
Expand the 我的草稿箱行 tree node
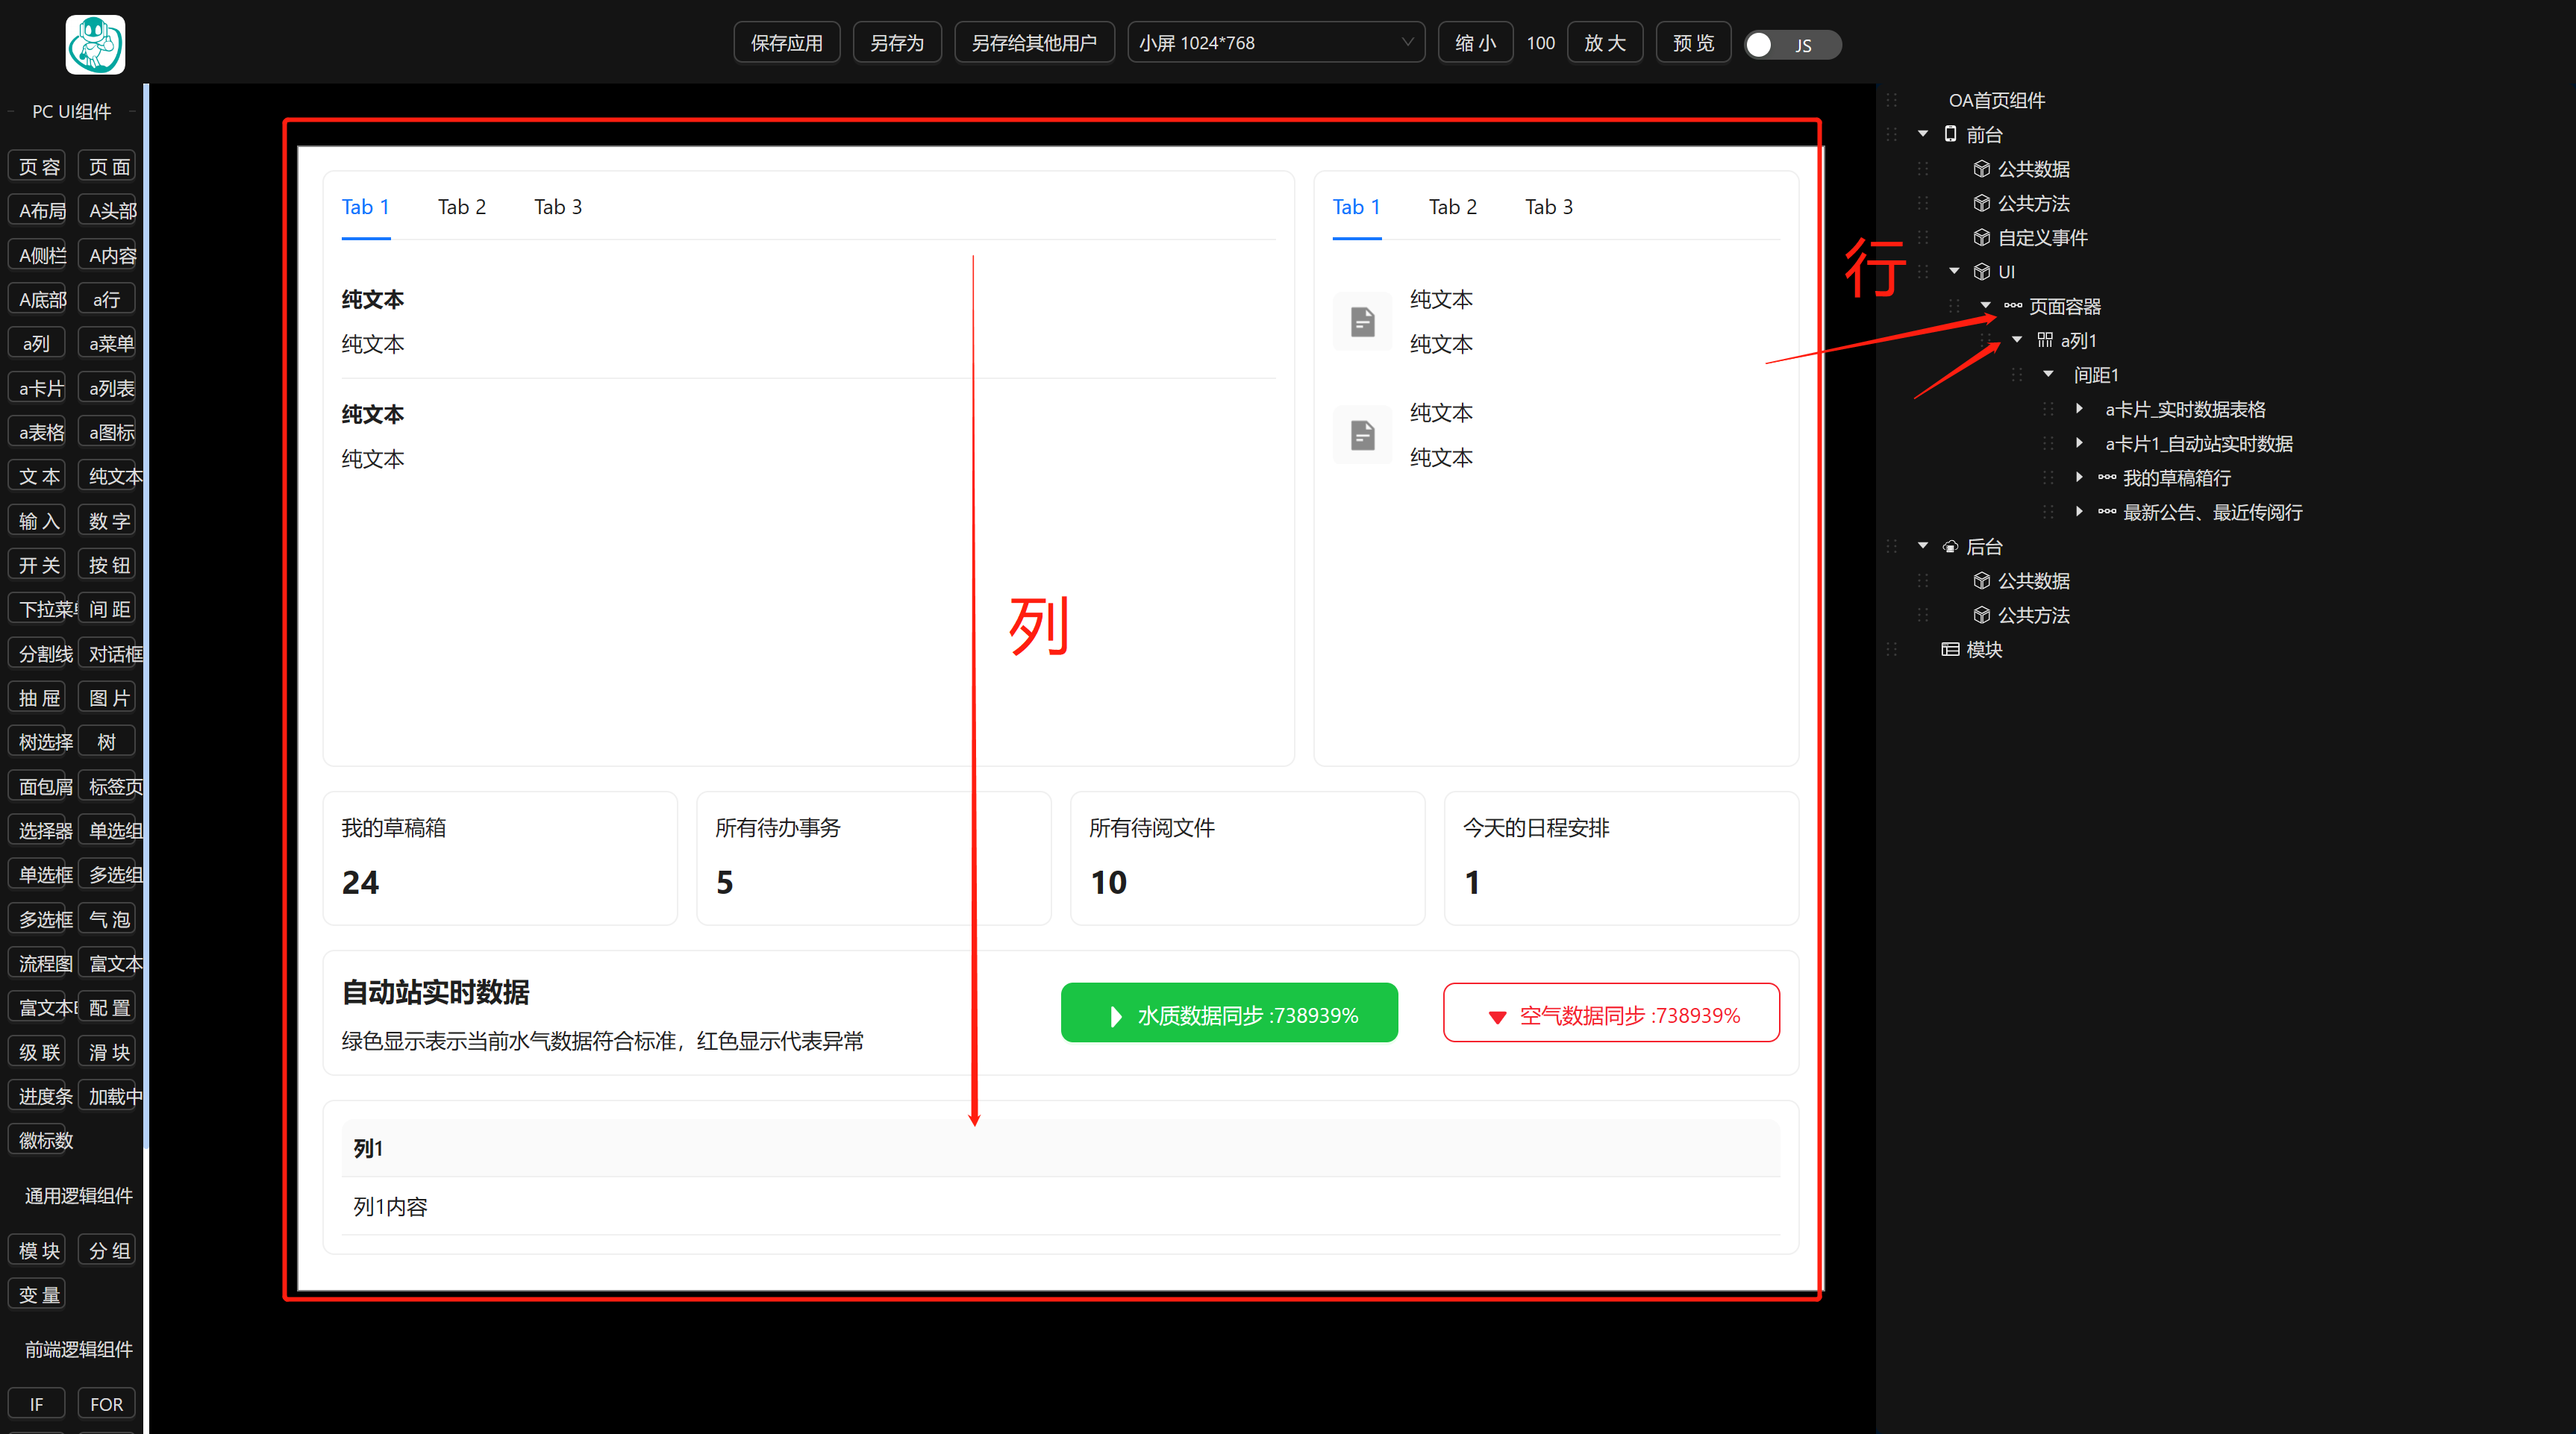[x=2080, y=478]
